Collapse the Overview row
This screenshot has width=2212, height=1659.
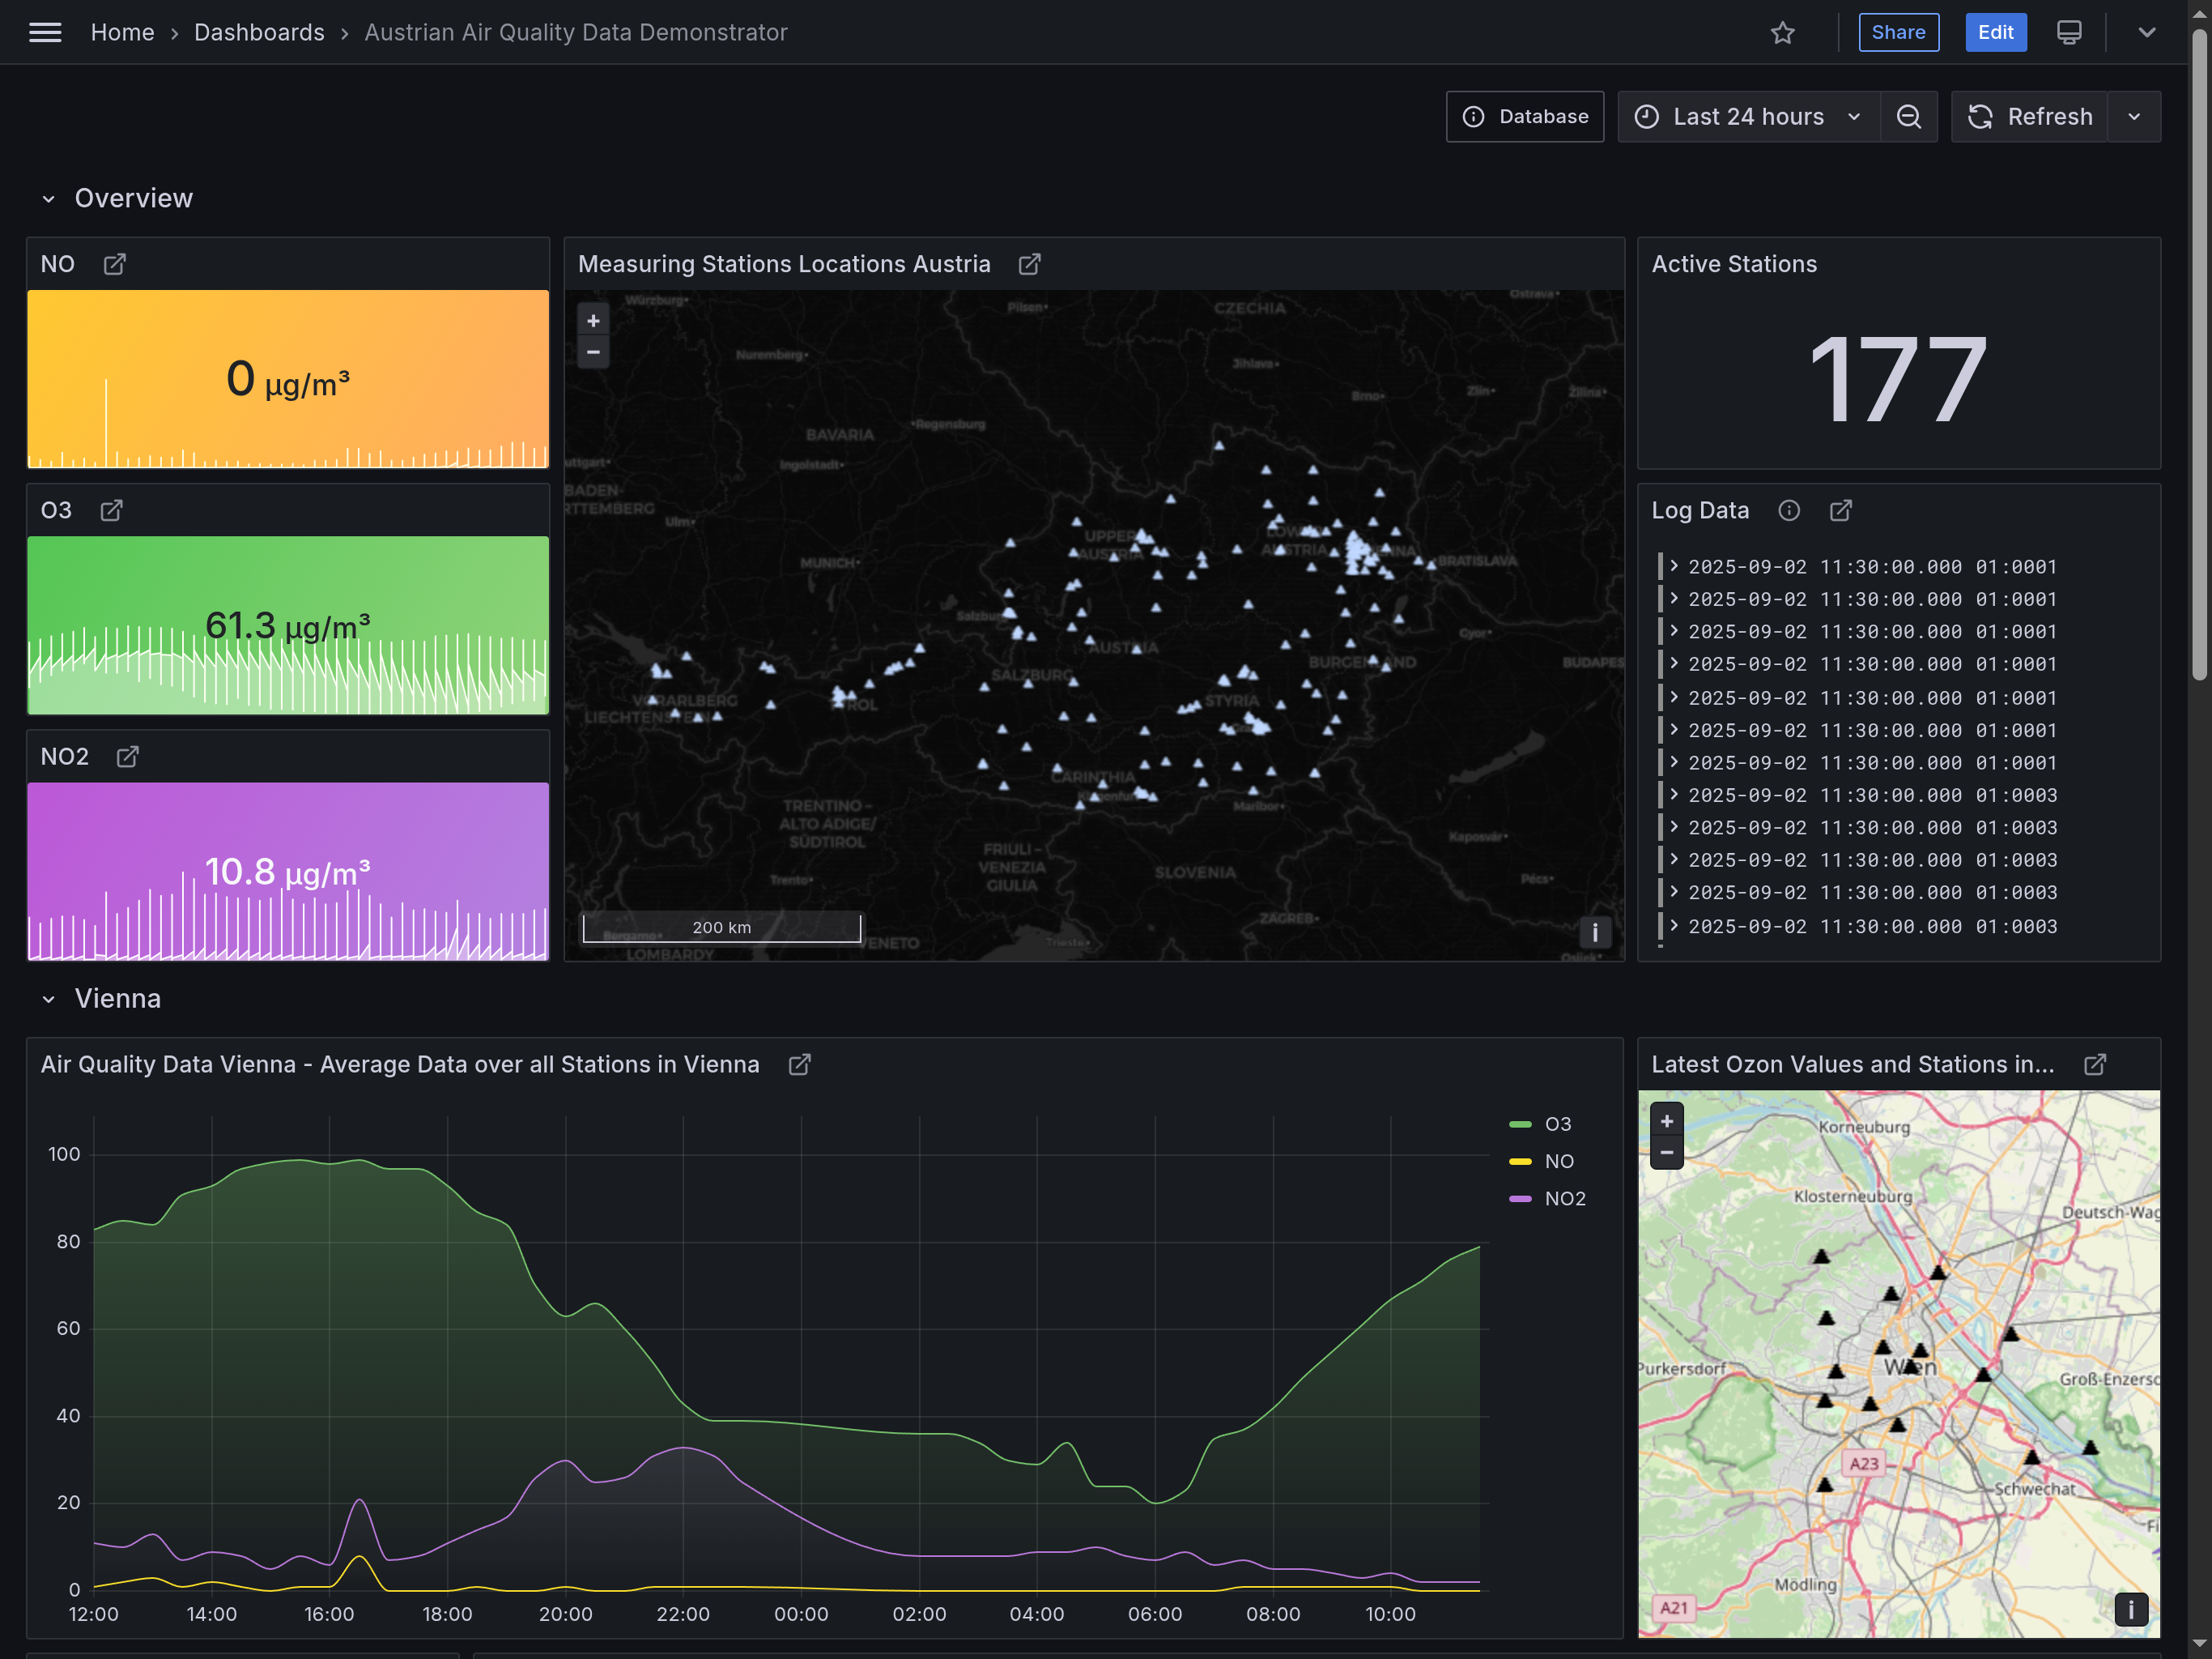pyautogui.click(x=48, y=198)
